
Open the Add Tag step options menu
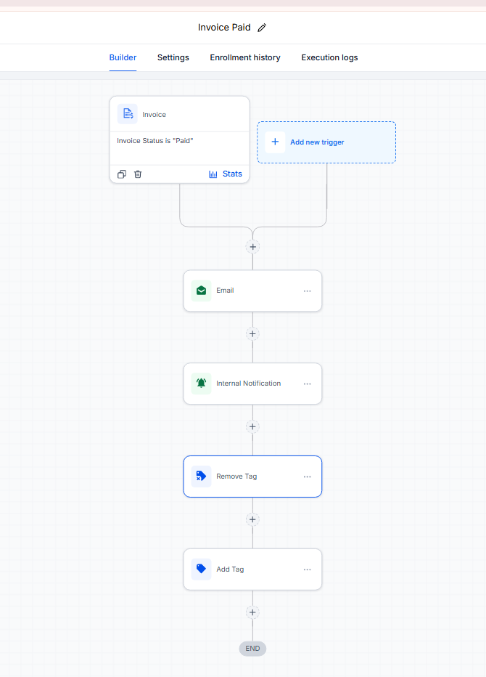point(307,569)
